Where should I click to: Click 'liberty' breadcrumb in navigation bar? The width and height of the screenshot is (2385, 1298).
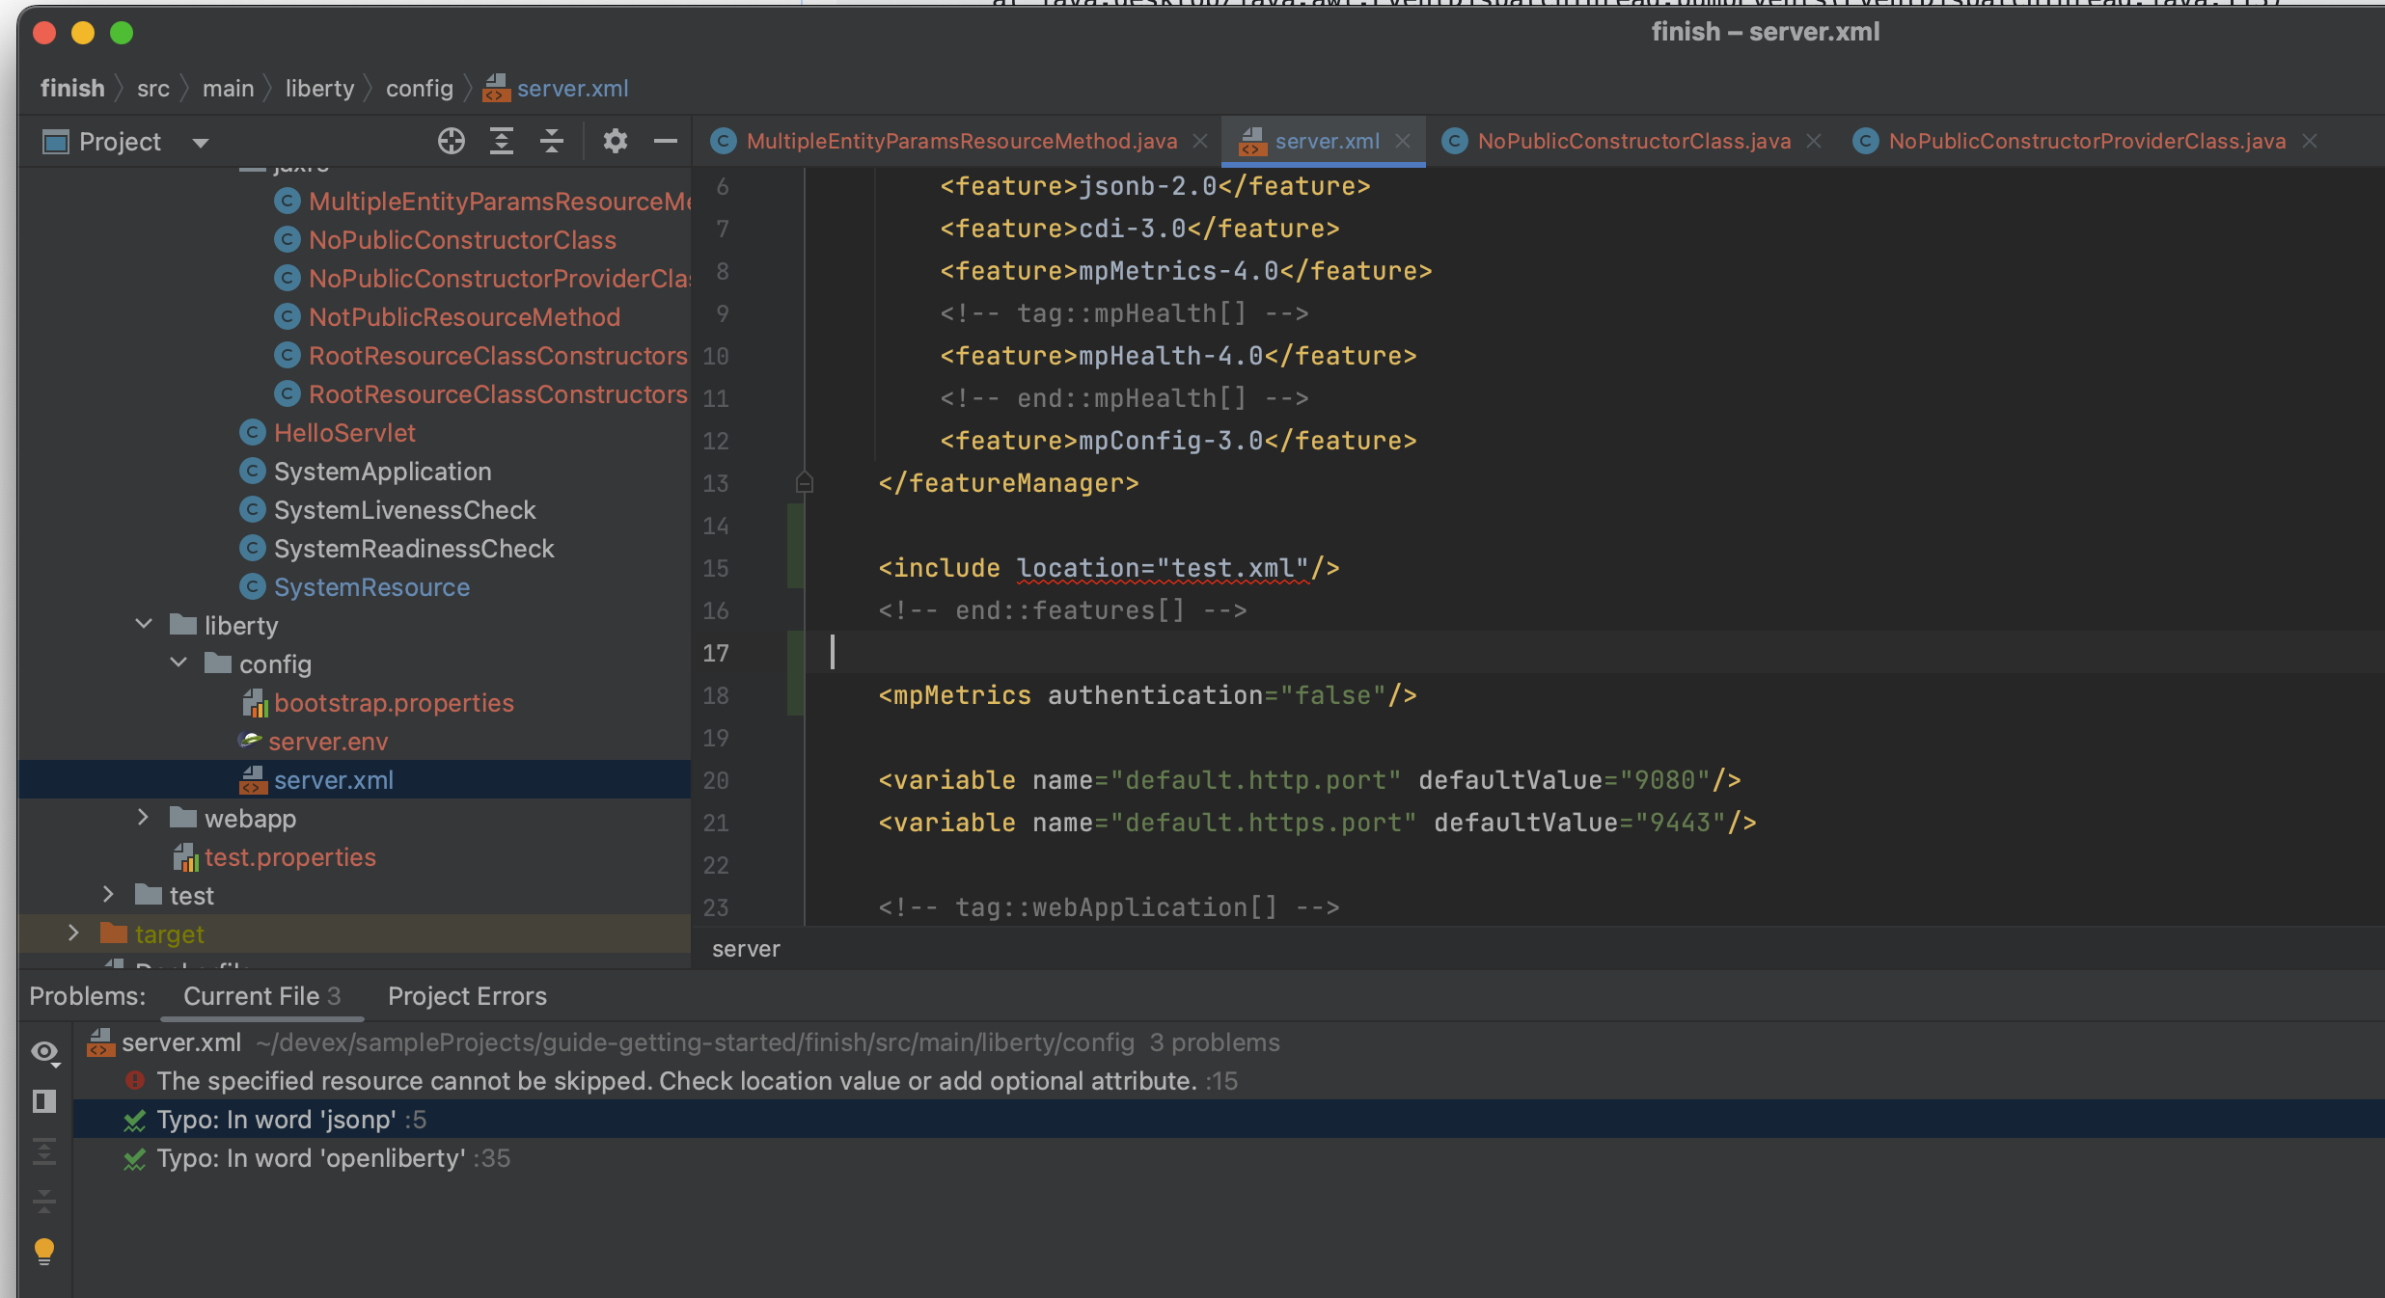coord(320,89)
